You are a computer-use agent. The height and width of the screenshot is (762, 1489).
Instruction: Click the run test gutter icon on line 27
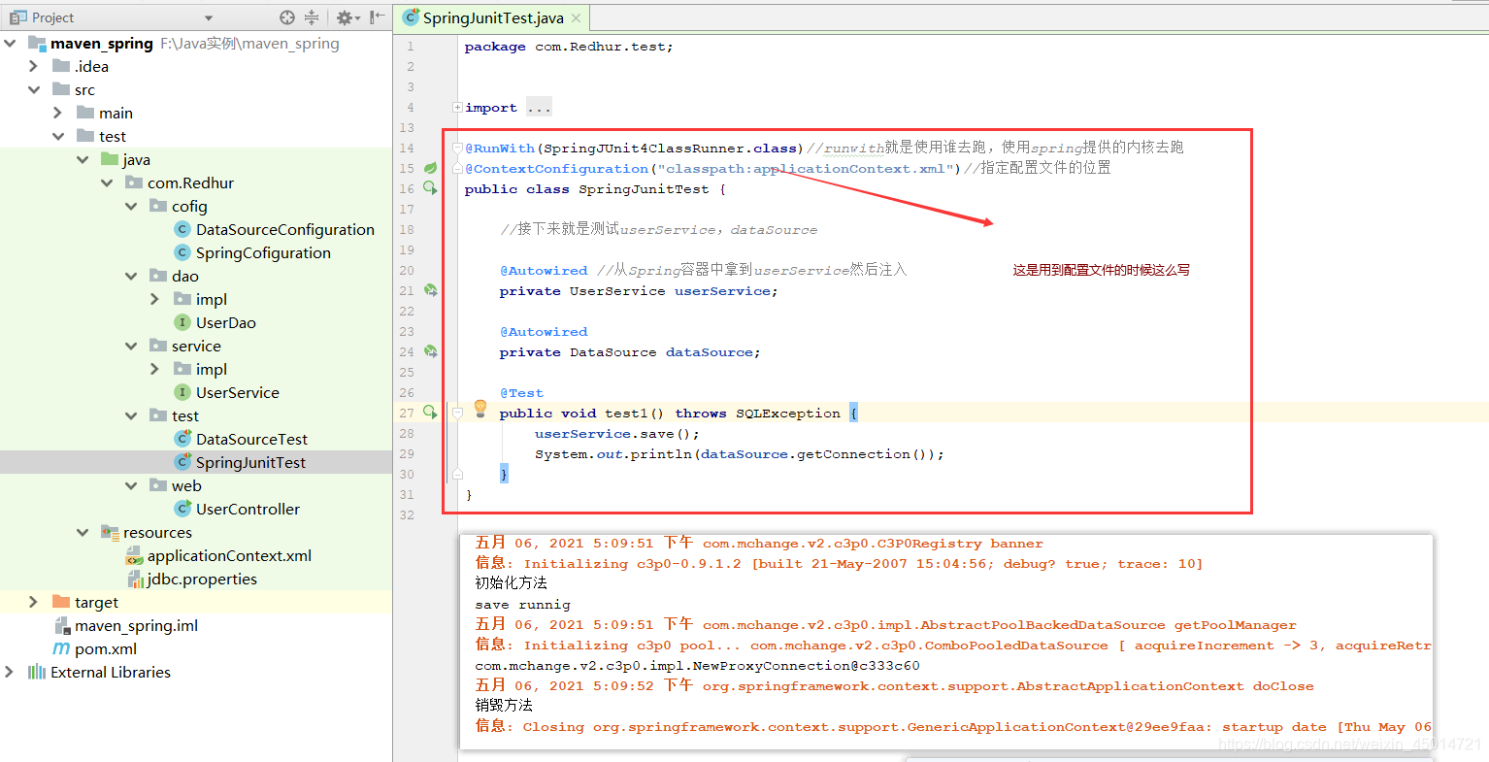click(430, 414)
